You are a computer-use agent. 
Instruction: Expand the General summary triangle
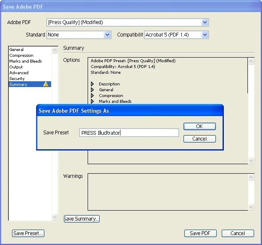tap(92, 90)
